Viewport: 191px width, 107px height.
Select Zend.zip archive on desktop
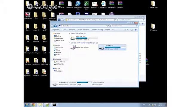point(120,4)
